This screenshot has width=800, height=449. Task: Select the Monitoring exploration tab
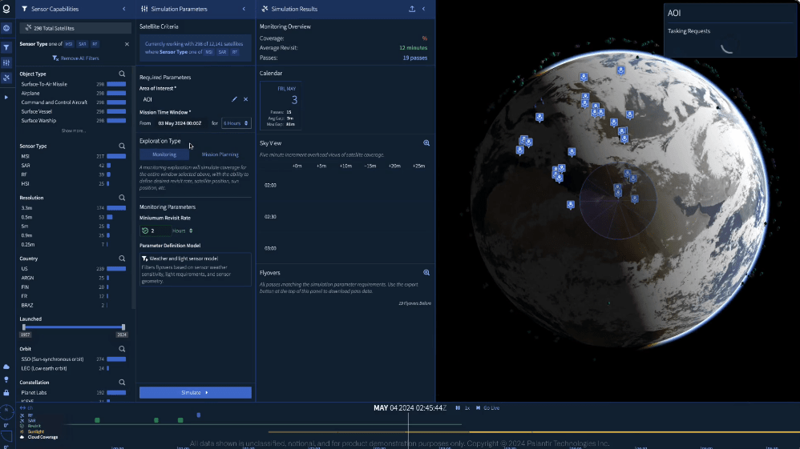click(164, 154)
